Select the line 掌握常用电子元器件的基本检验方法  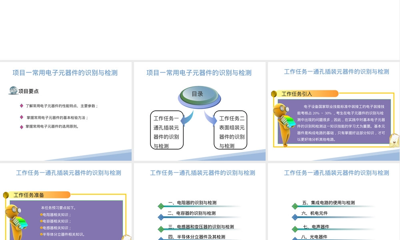(57, 118)
